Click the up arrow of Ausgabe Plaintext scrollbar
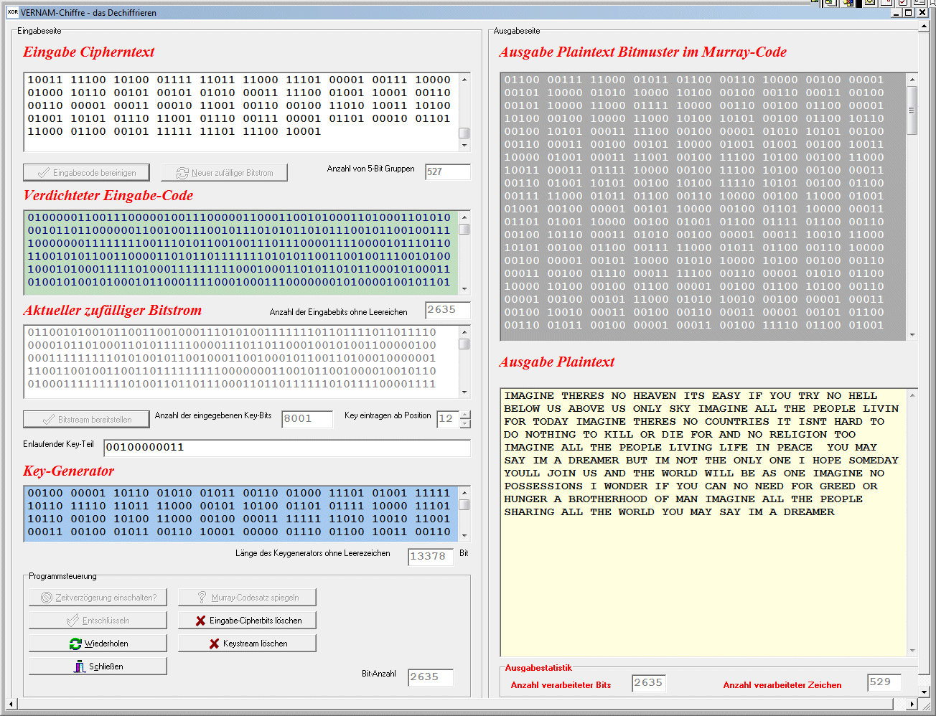The image size is (936, 716). coord(912,395)
